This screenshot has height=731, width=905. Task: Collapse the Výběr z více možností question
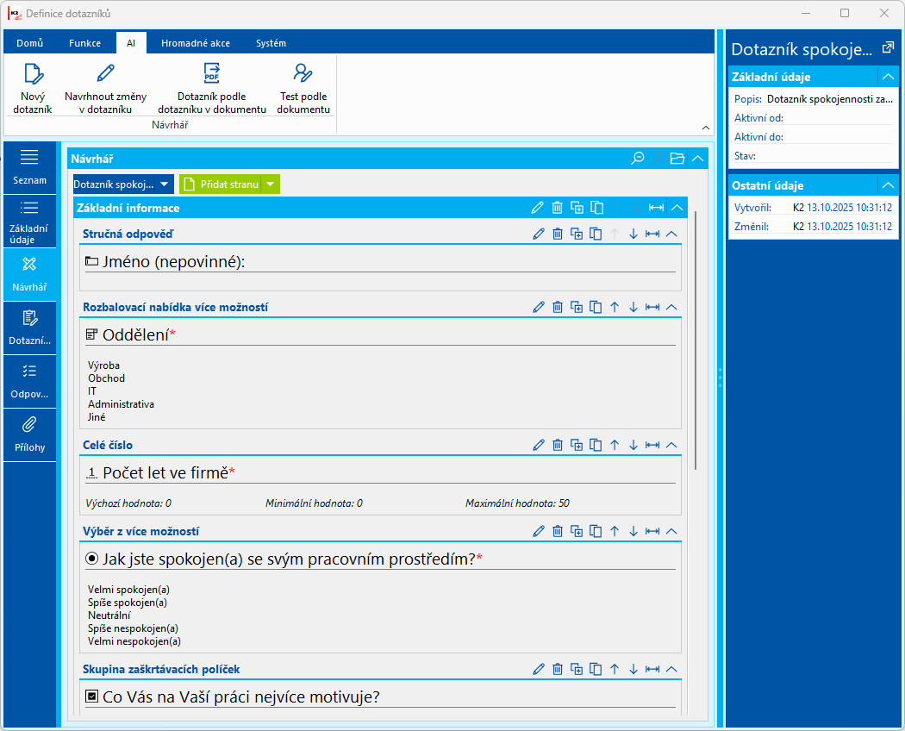[x=671, y=531]
